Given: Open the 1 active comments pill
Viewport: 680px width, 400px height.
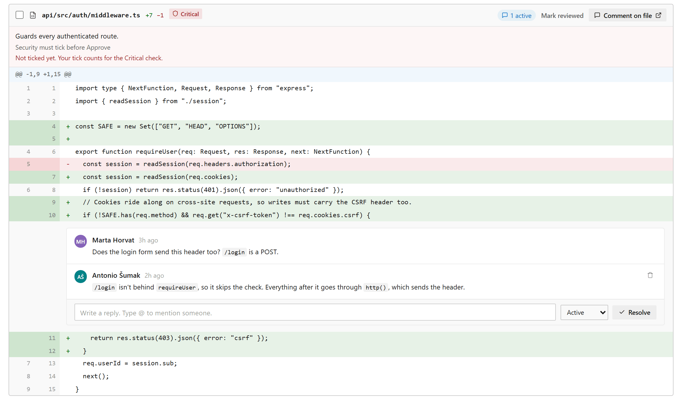Looking at the screenshot, I should pyautogui.click(x=516, y=16).
